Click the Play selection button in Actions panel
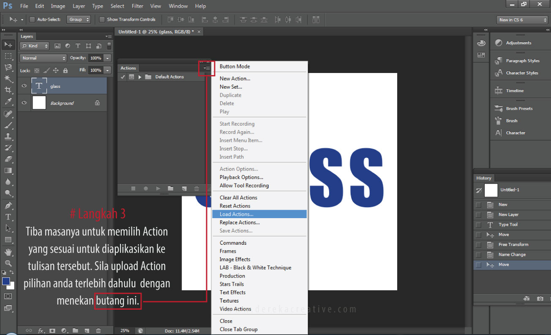 click(158, 189)
